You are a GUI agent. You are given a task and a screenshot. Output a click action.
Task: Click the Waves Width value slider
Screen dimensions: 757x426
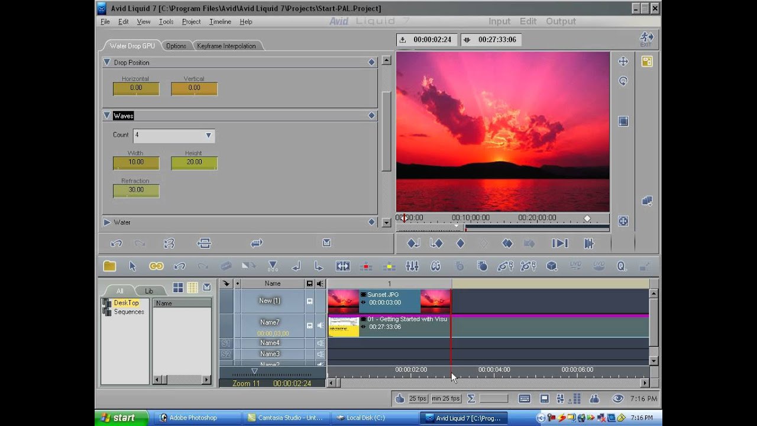click(136, 163)
